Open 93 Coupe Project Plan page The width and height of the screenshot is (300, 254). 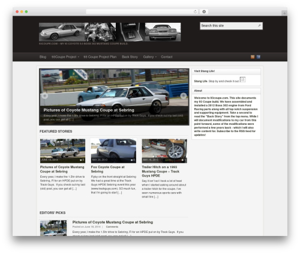point(100,57)
